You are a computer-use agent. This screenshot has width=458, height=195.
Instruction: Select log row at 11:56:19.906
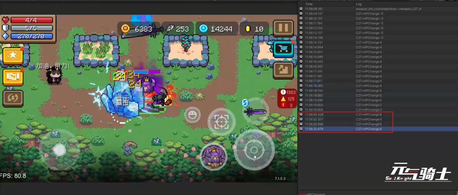[379, 110]
